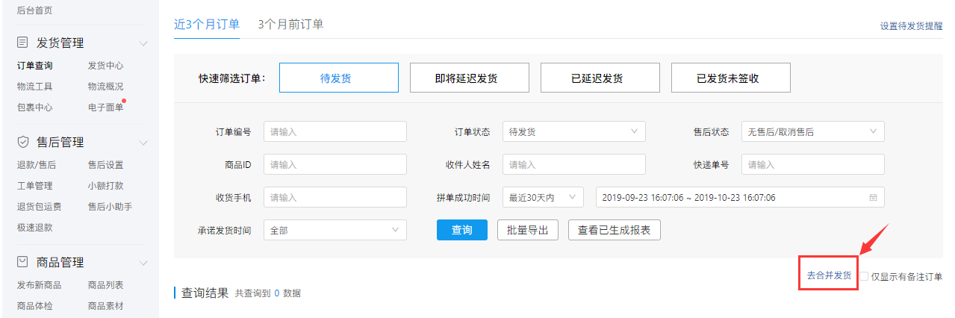Click the 商品管理 bag icon
The image size is (955, 318).
point(23,262)
